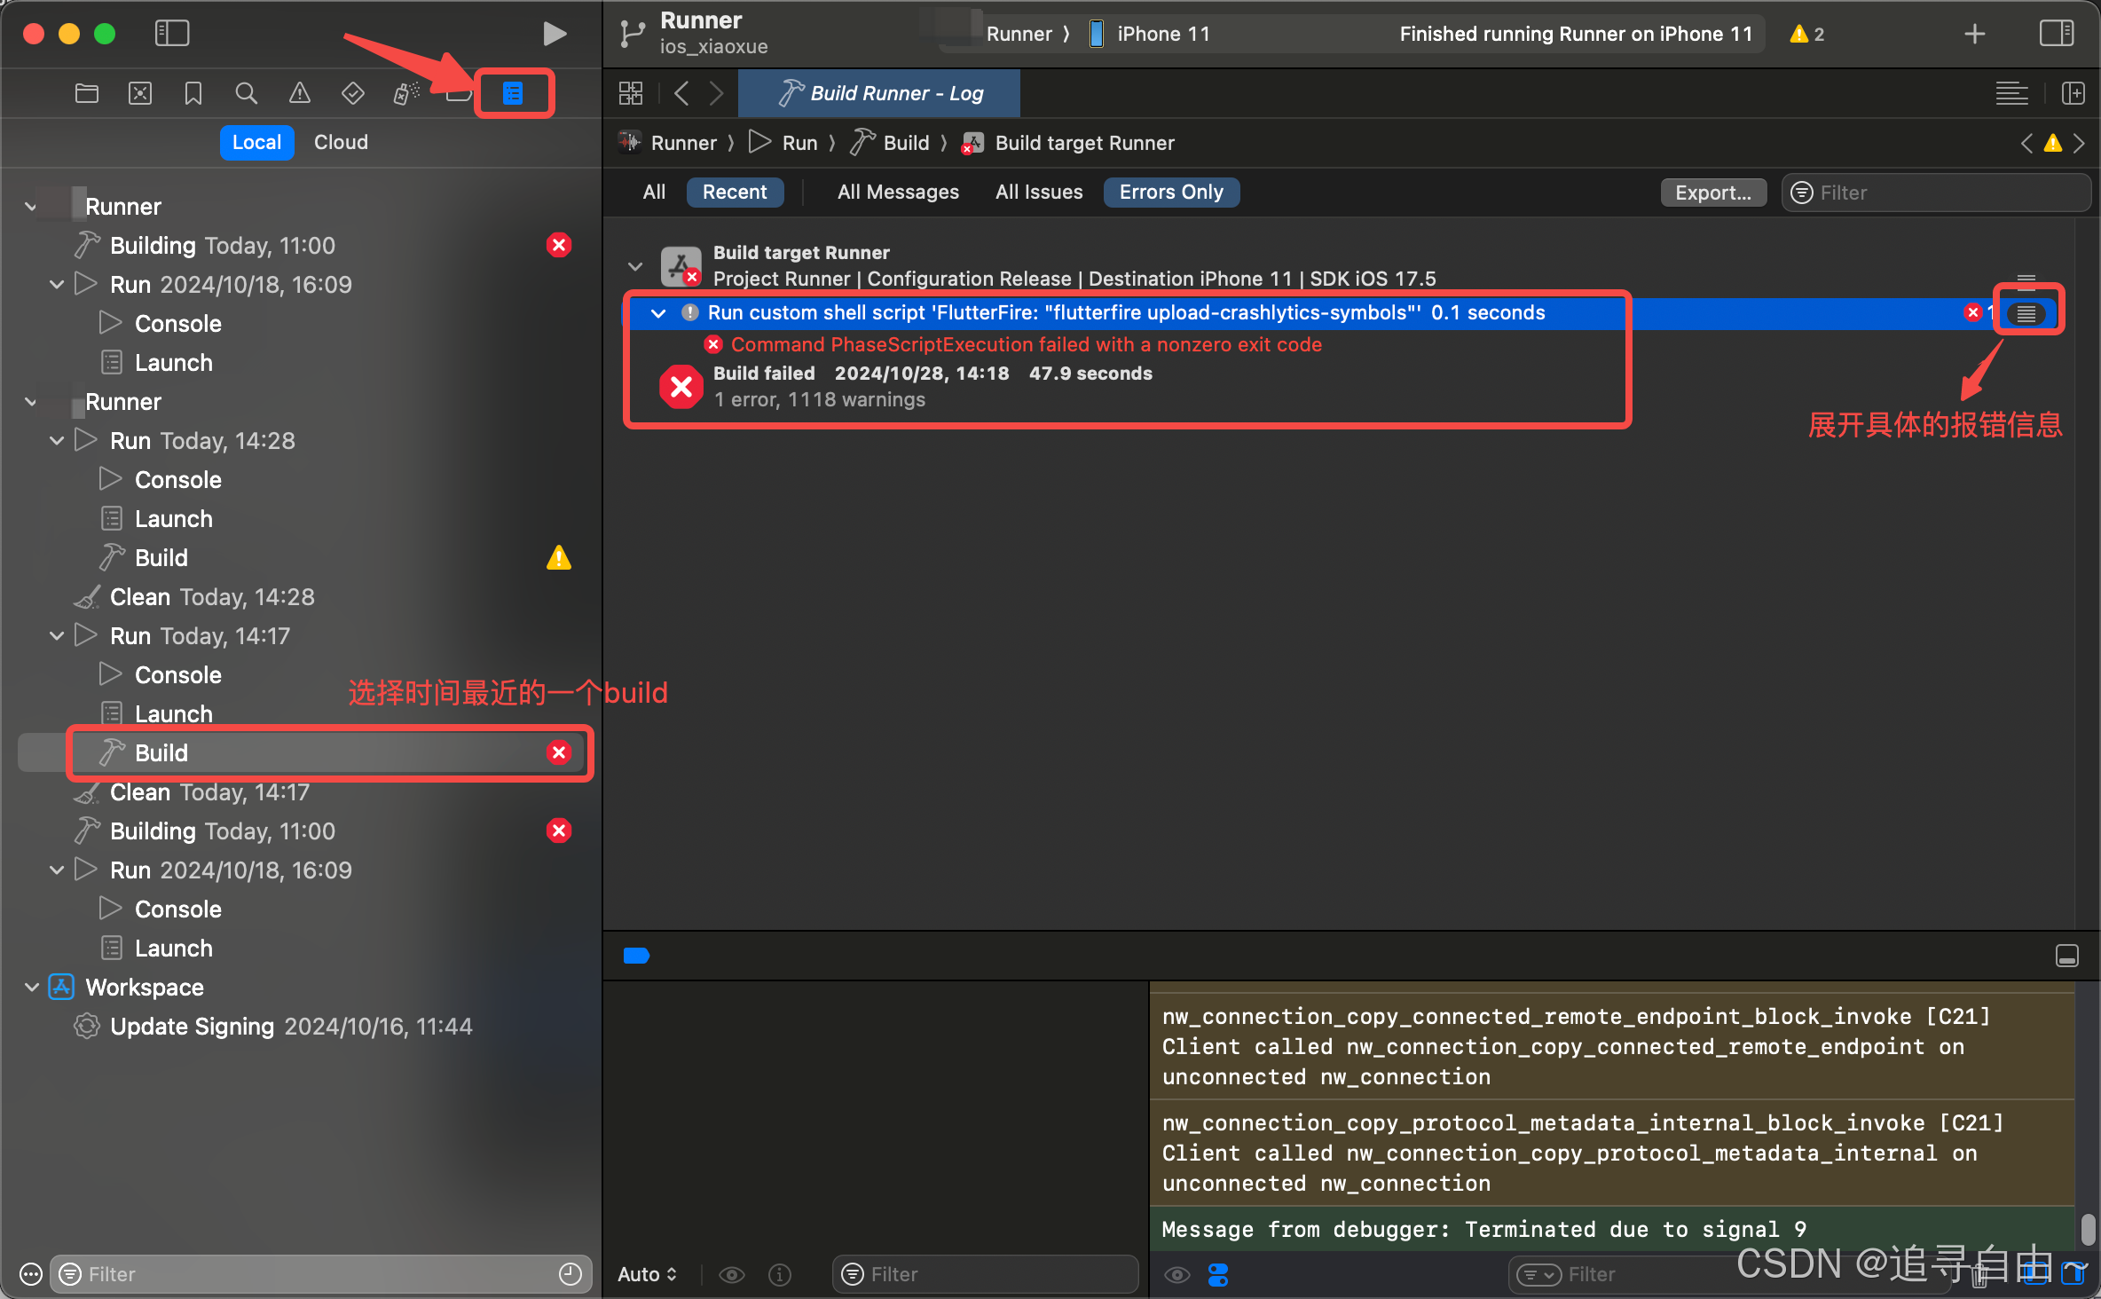Toggle the left navigator sidebar
The image size is (2101, 1299).
point(172,34)
